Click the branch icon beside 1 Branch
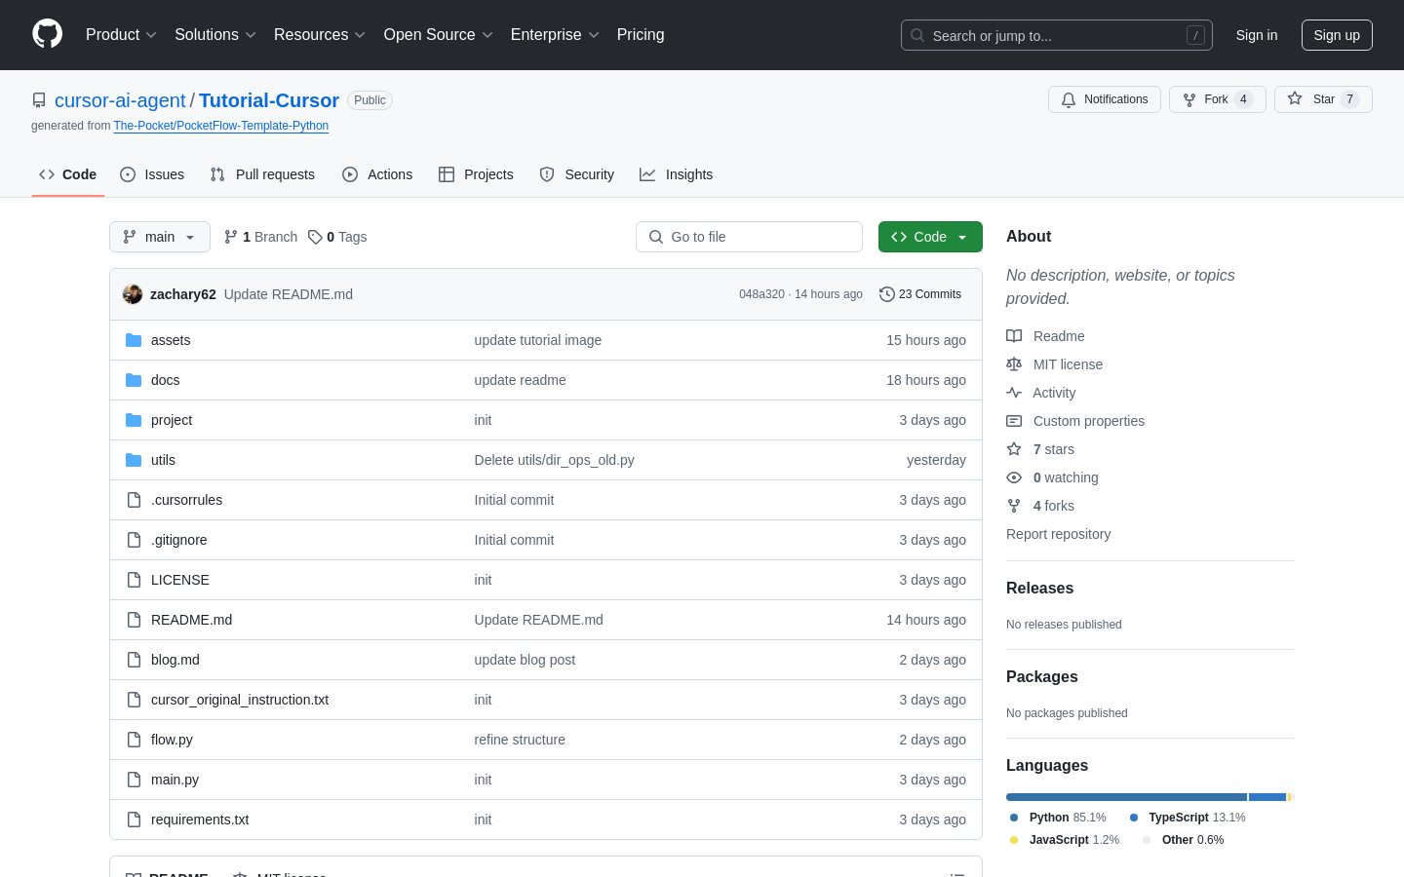Image resolution: width=1404 pixels, height=877 pixels. 231,237
